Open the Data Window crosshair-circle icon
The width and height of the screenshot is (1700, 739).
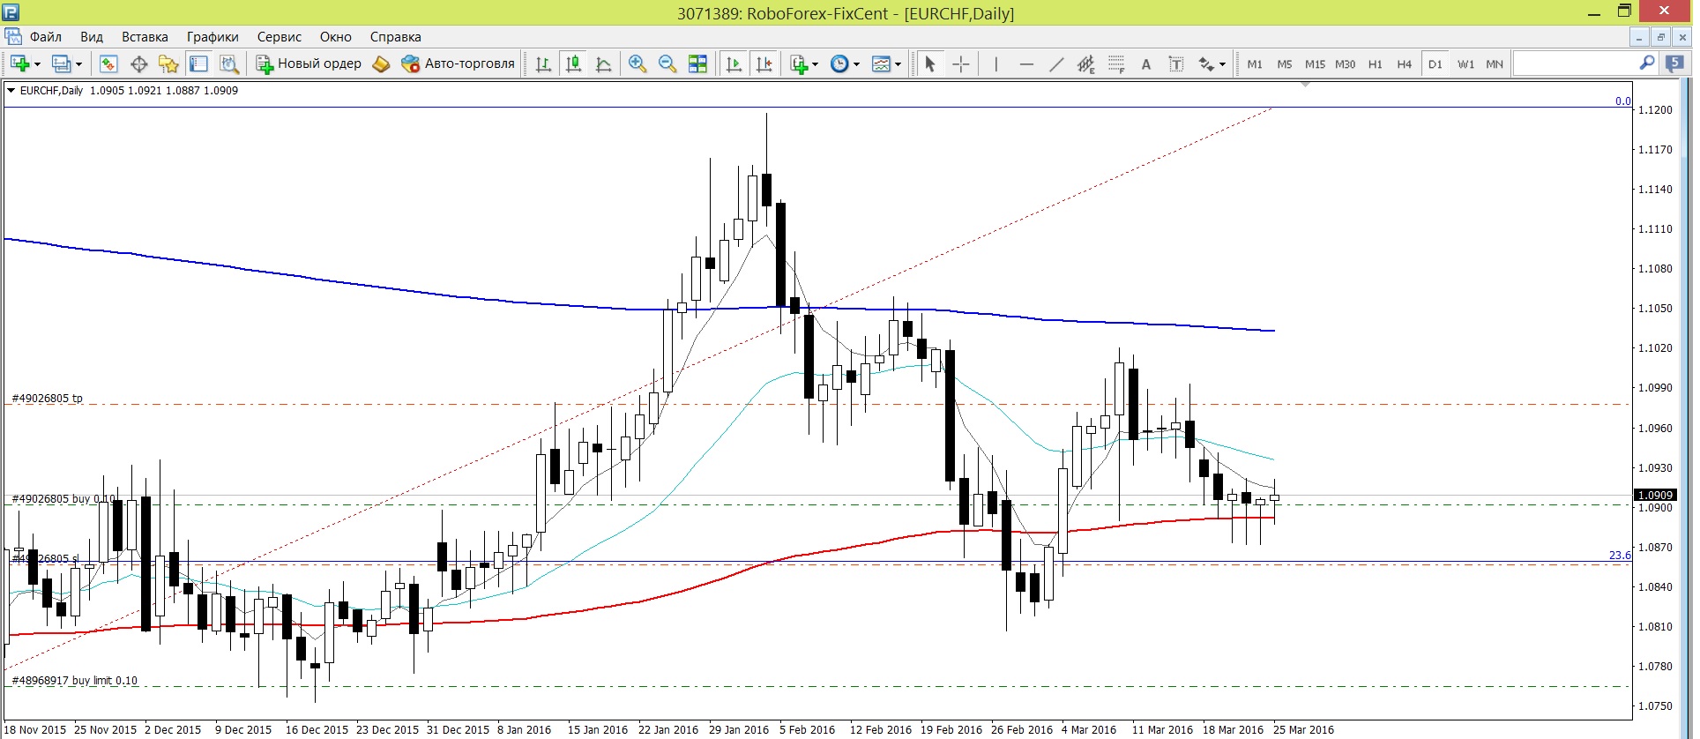138,63
